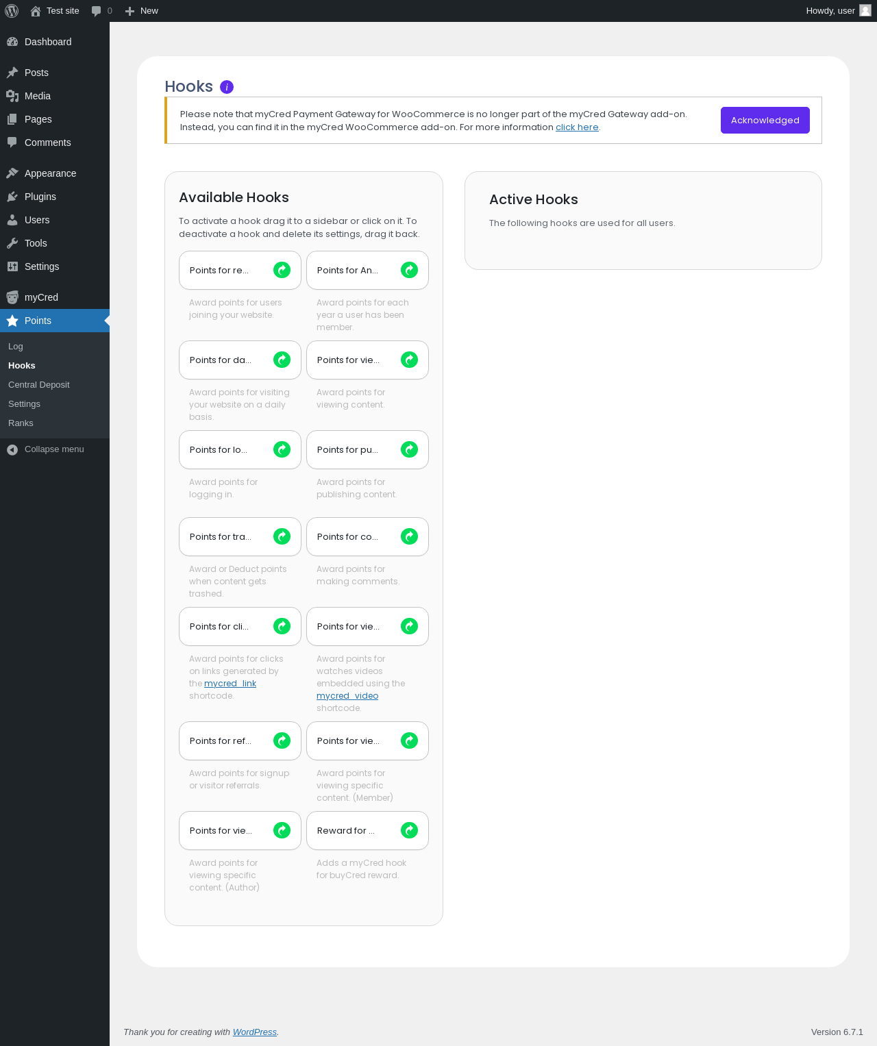The width and height of the screenshot is (877, 1046).
Task: Click the Appearance paintbrush icon
Action: click(x=12, y=173)
